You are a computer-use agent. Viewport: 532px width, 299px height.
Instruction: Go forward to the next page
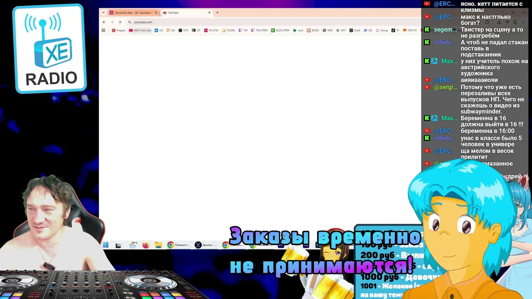(112, 22)
